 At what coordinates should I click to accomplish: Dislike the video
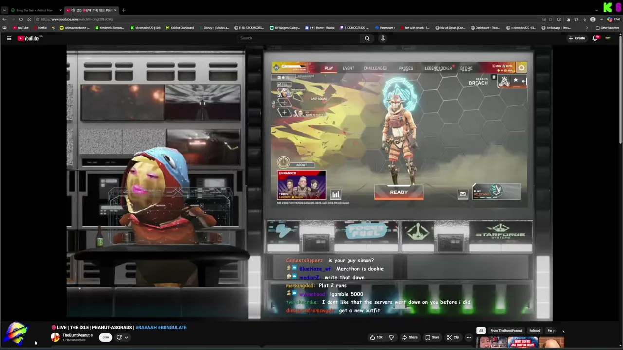point(391,337)
